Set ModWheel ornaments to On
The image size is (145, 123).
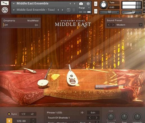click(x=37, y=25)
